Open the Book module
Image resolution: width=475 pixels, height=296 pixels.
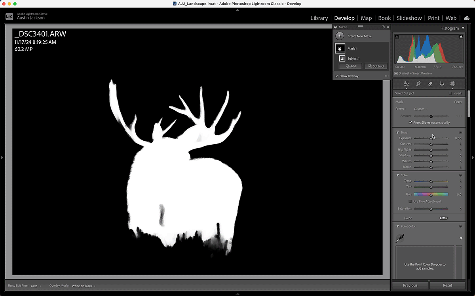(x=384, y=18)
